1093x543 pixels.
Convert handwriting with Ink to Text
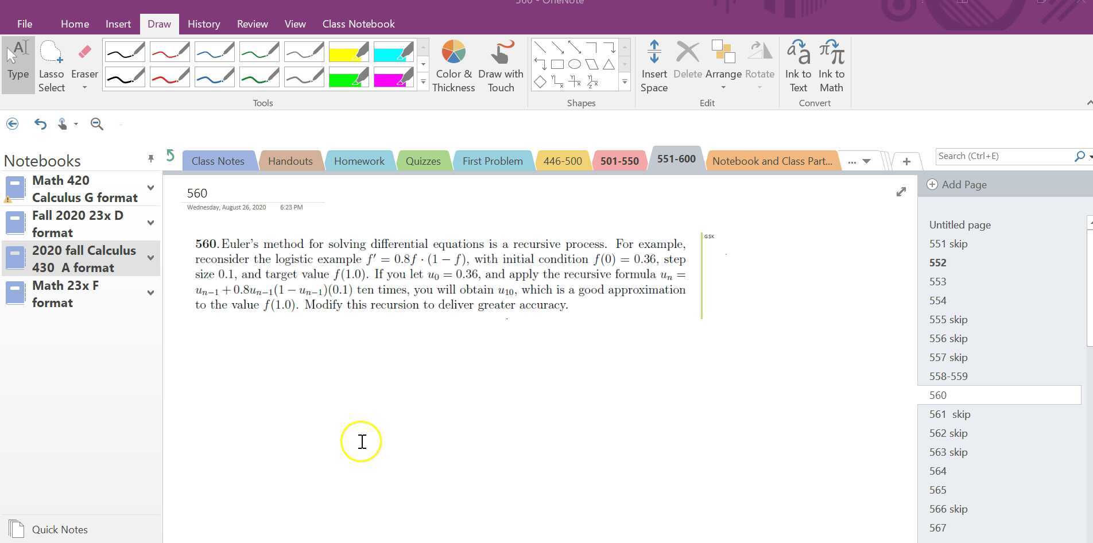[x=797, y=63]
